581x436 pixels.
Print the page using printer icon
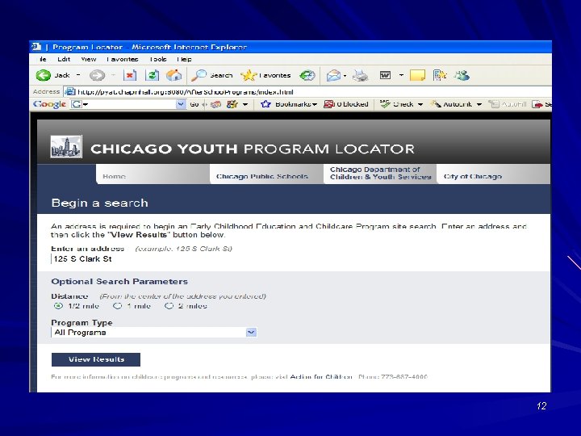point(360,76)
